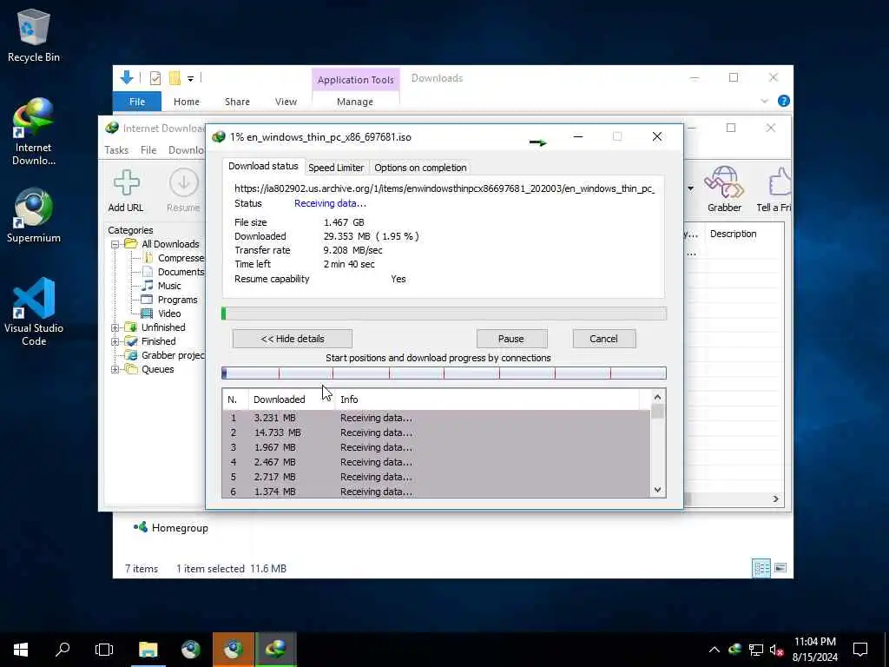Open the Home ribbon tab

187,102
